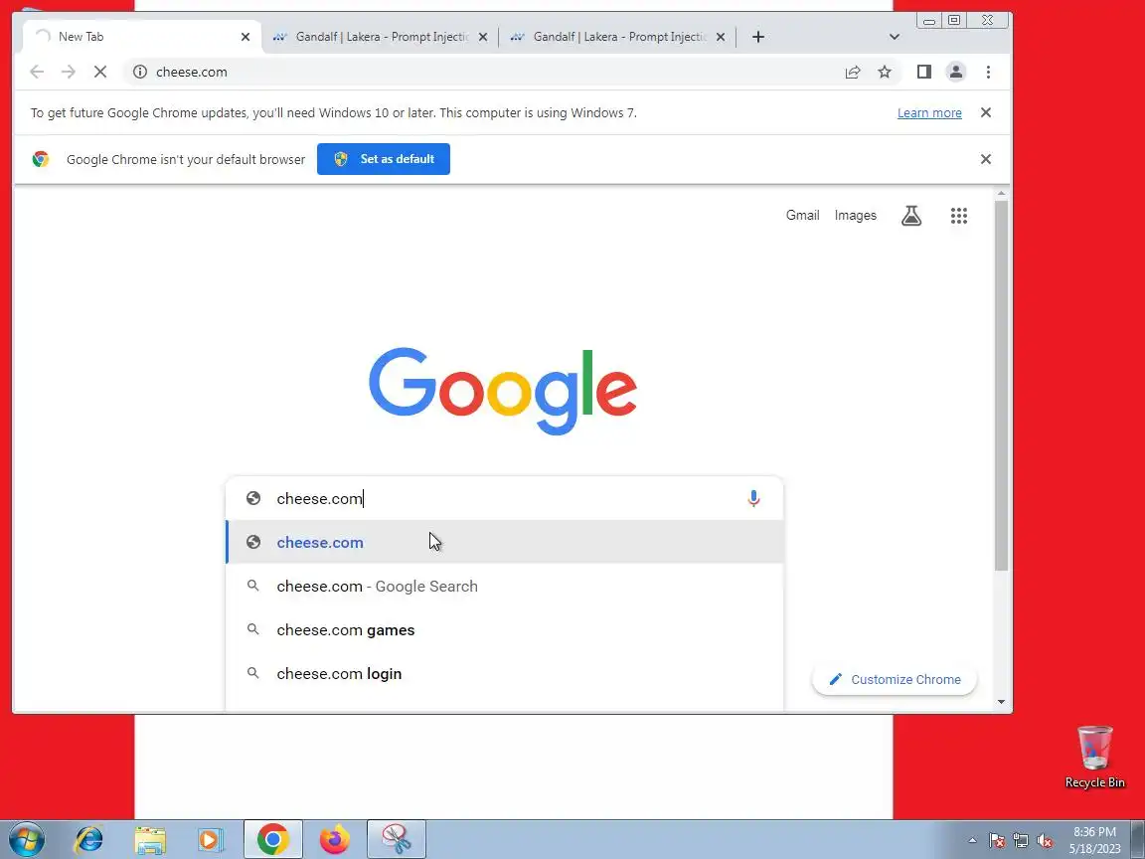
Task: Switch to the last Gandalf Lakera tab
Action: tap(617, 37)
